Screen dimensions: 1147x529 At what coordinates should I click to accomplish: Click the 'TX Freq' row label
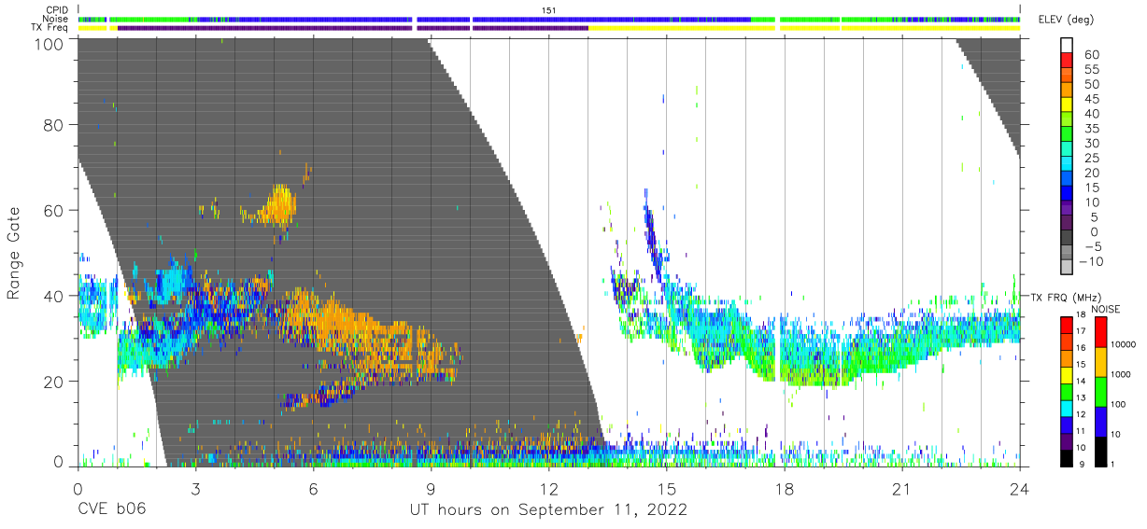(51, 28)
